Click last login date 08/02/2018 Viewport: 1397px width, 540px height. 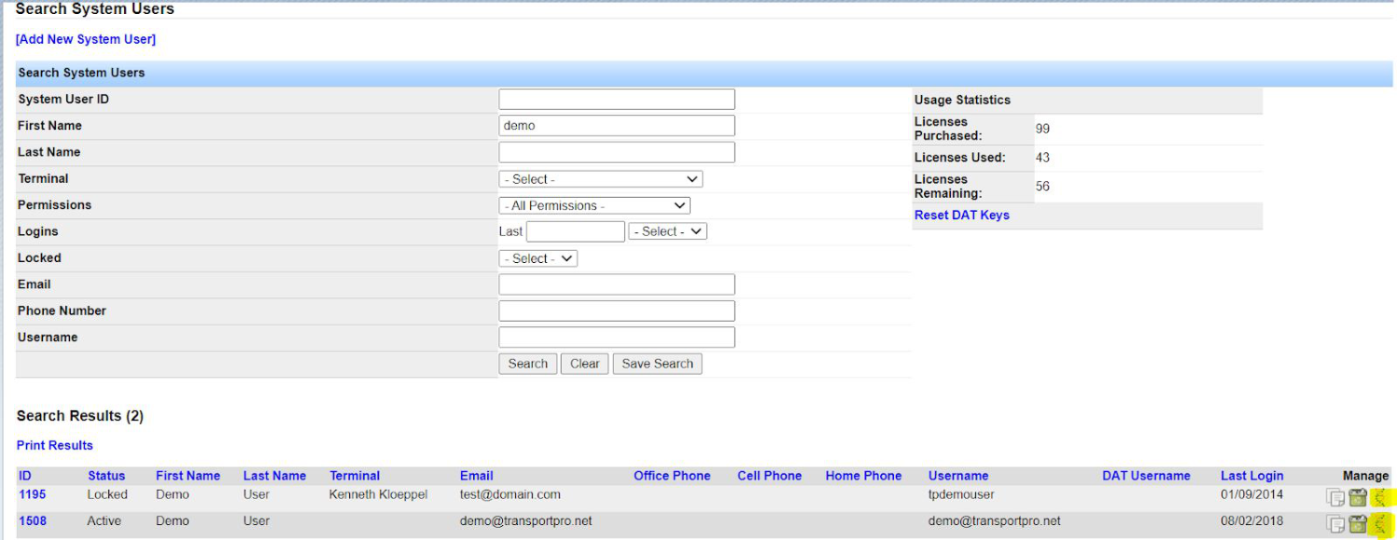[1251, 520]
